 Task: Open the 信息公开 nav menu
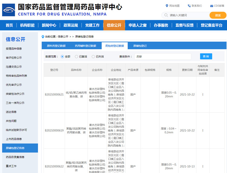114,25
